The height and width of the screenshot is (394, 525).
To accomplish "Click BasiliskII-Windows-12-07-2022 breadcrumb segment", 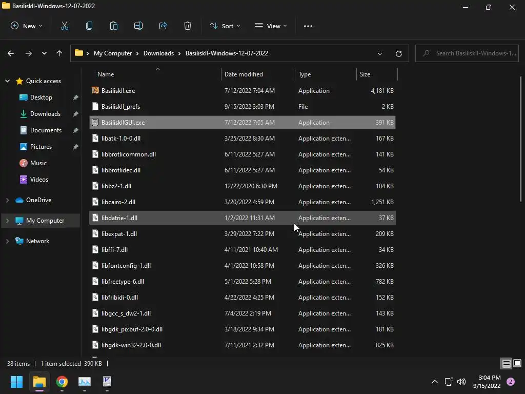I will pyautogui.click(x=227, y=53).
